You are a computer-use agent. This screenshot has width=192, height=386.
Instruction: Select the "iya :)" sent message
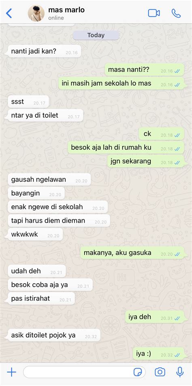(158, 354)
